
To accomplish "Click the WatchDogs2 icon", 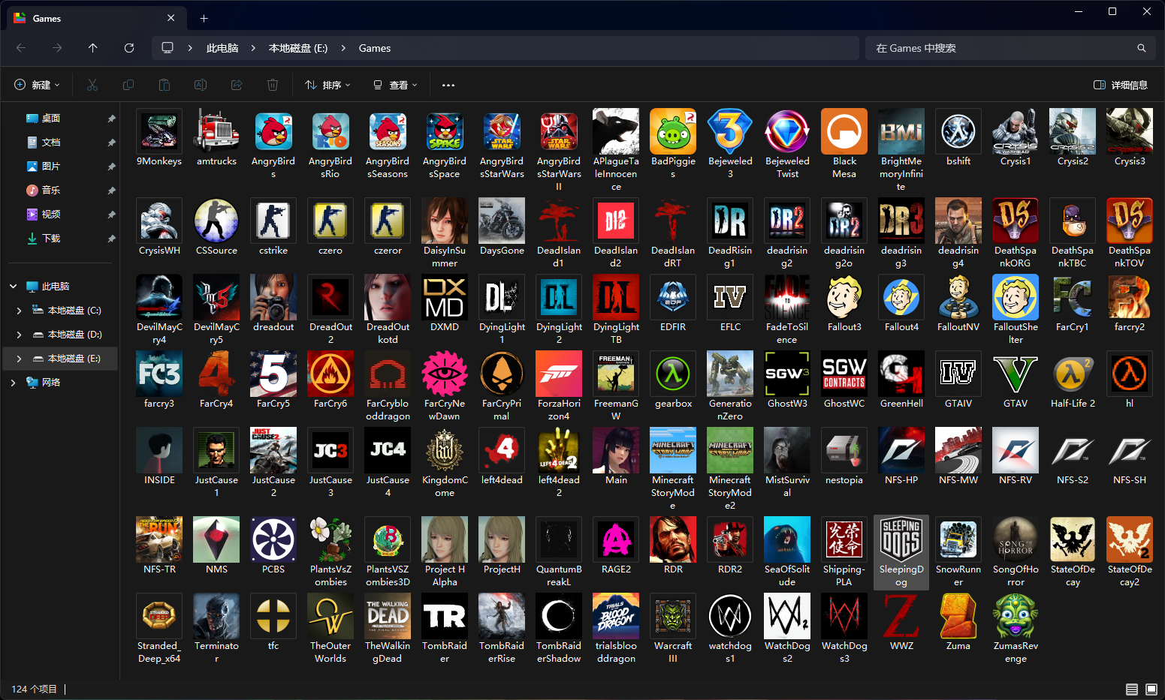I will [x=787, y=617].
